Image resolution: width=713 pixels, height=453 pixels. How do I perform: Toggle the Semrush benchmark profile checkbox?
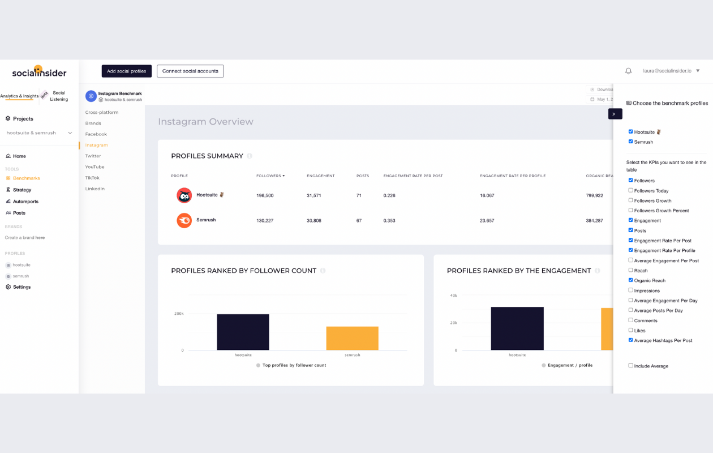click(x=631, y=142)
